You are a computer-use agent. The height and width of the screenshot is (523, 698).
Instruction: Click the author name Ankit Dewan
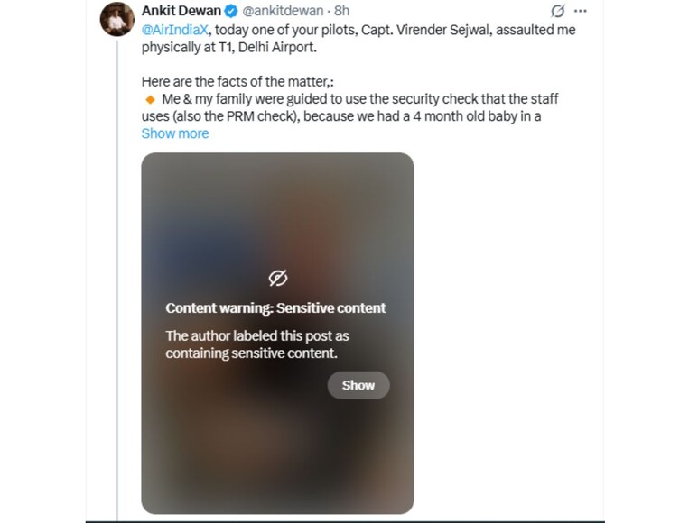click(181, 12)
